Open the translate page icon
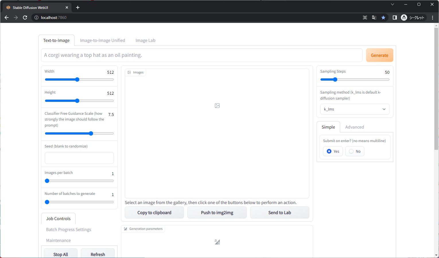 pos(374,18)
